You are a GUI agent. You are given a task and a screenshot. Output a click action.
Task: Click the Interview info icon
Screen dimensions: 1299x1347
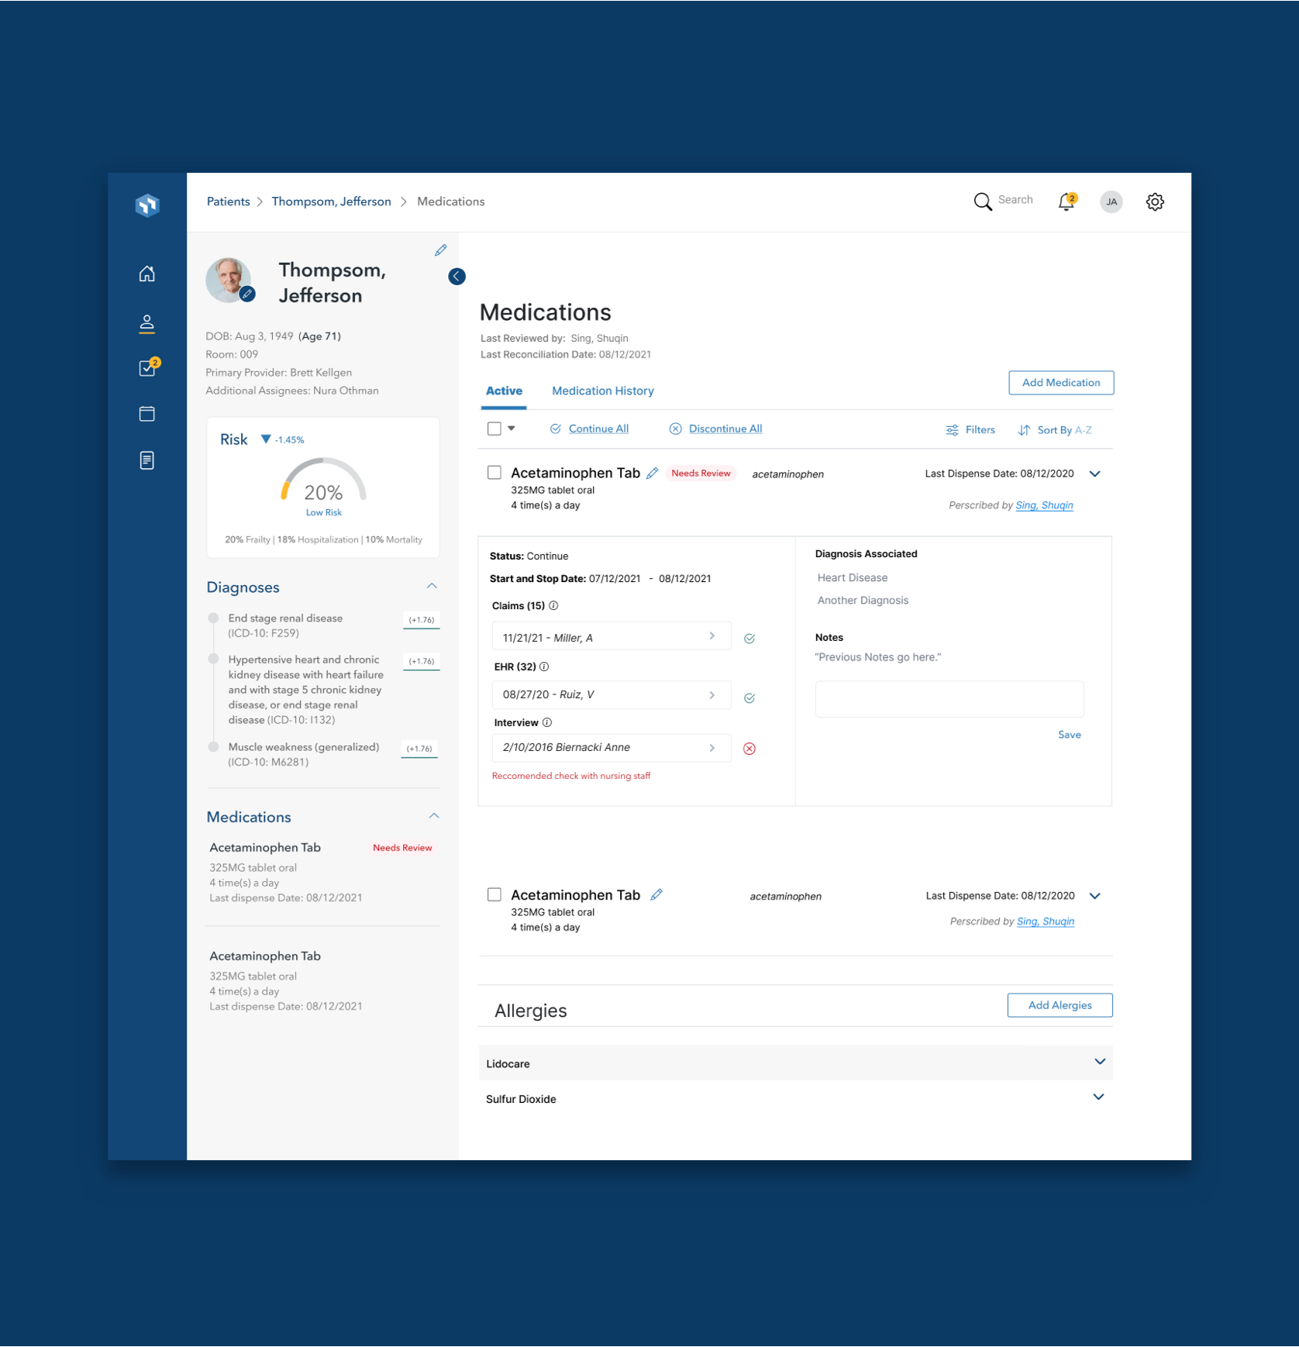[547, 722]
